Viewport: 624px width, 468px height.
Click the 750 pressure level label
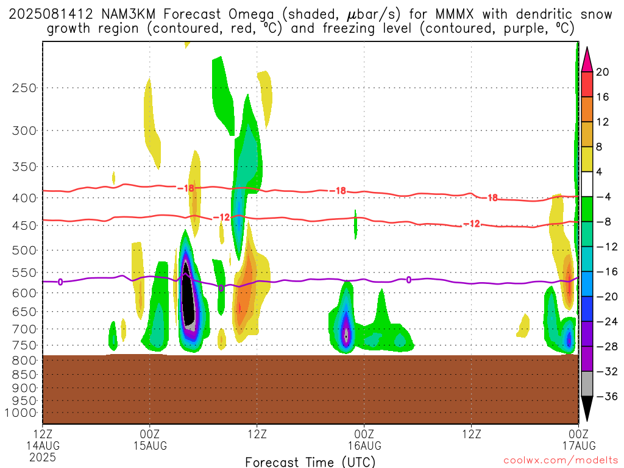(24, 346)
